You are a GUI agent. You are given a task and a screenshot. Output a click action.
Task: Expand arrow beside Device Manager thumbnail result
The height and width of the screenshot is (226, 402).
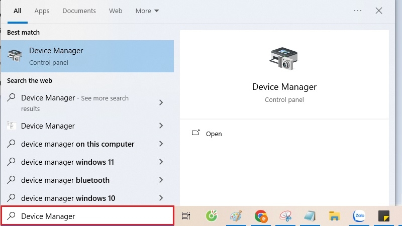161,126
